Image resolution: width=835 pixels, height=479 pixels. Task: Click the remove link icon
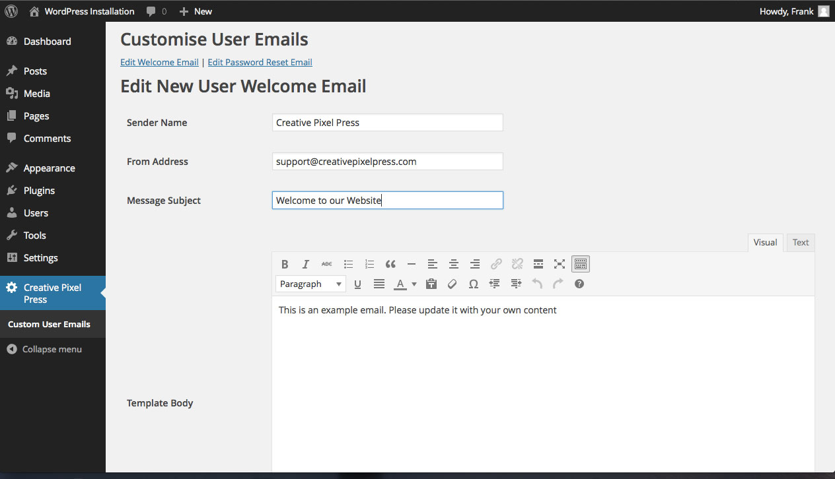(x=517, y=264)
